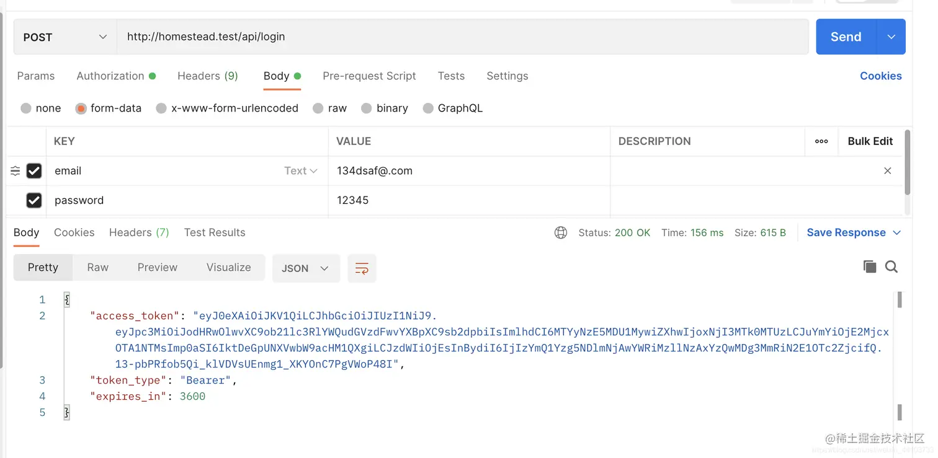Click the 200 OK status text
The height and width of the screenshot is (458, 938).
[632, 233]
